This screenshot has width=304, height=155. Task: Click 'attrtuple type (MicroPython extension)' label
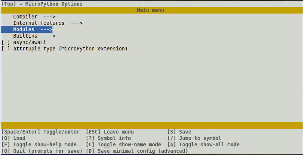(71, 49)
